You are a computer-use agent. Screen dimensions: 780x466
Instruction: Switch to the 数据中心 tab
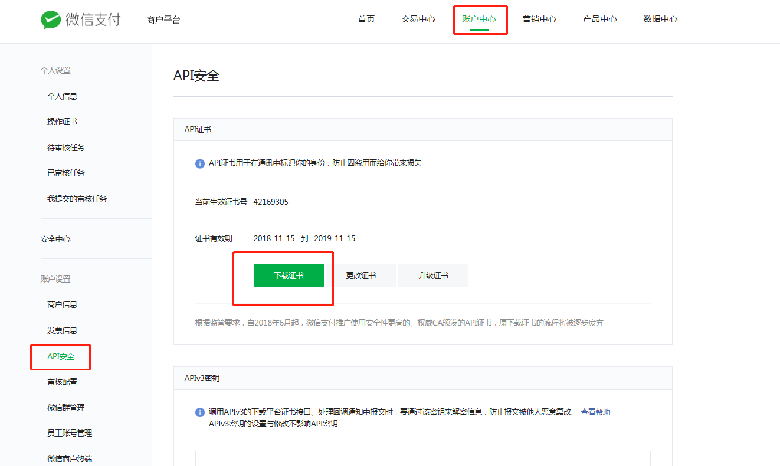pos(660,19)
